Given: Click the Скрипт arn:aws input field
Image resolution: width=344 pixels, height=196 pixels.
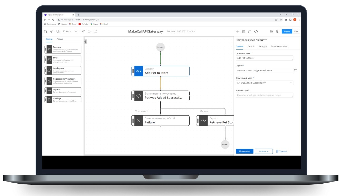Looking at the screenshot, I should point(264,70).
